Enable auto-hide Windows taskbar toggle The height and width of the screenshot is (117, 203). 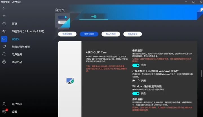point(136,81)
